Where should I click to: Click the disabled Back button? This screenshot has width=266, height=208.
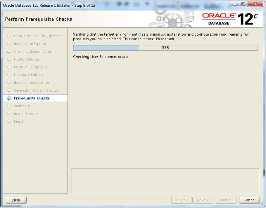coord(182,200)
